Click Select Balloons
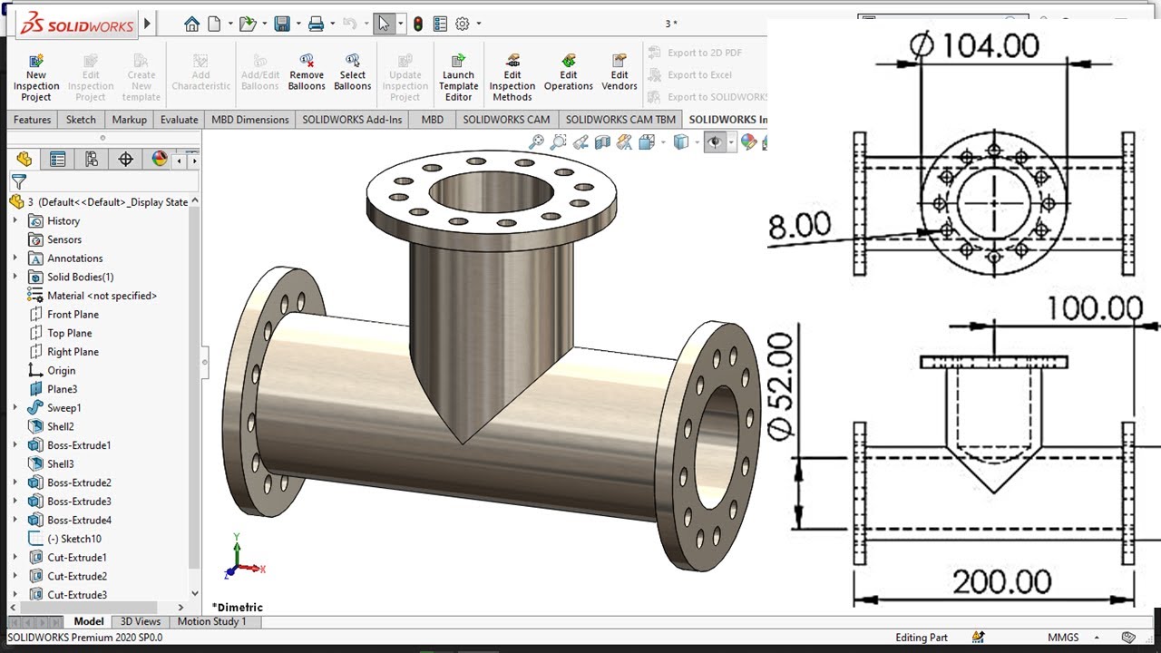 tap(353, 73)
